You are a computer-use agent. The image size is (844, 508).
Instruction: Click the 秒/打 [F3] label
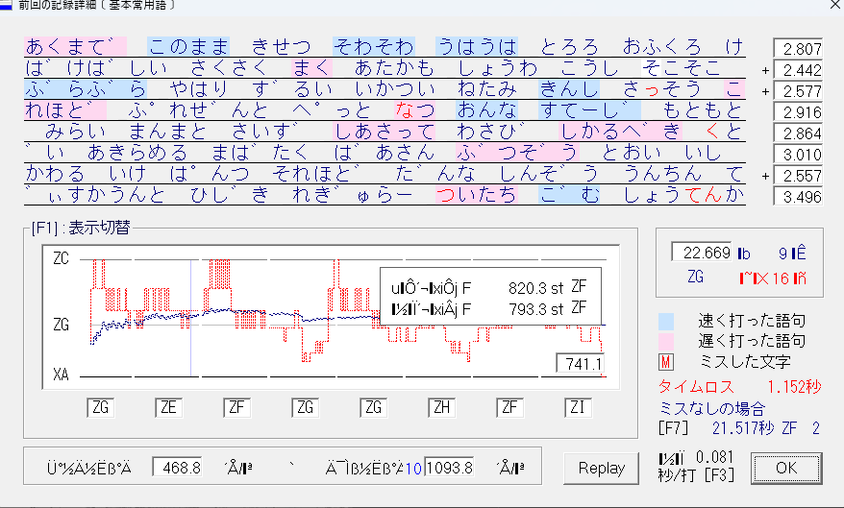[696, 475]
